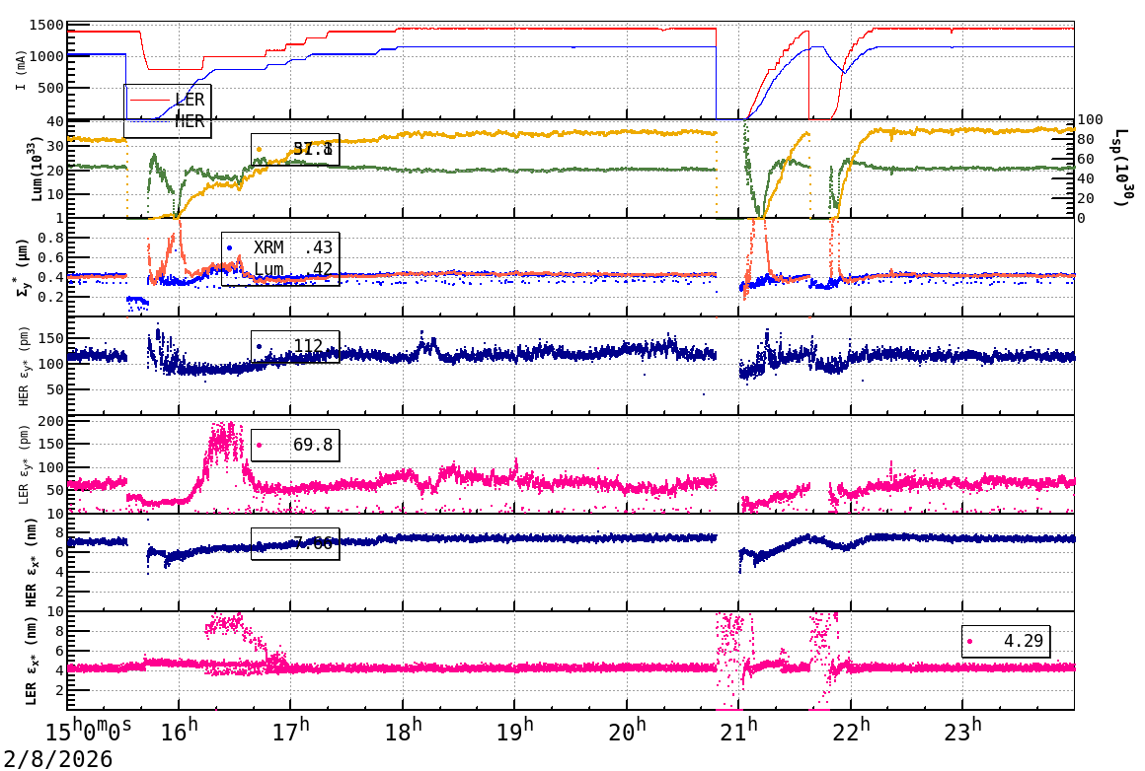Click the 4.29 value legend box
This screenshot has width=1145, height=771.
click(1006, 641)
